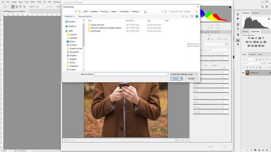Viewport: 271px width, 152px height.
Task: Open the address bar history dropdown arrow
Action: [163, 11]
